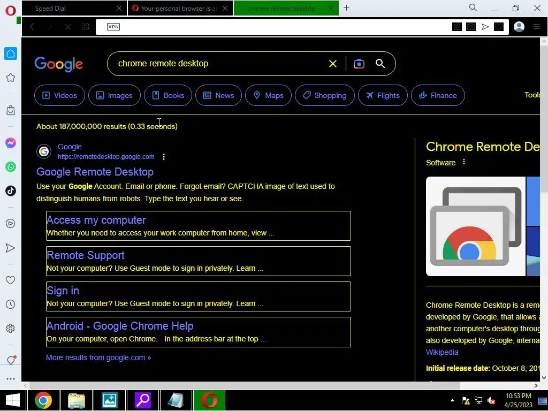Click the horizontal scrollbar right arrow

coord(536,385)
